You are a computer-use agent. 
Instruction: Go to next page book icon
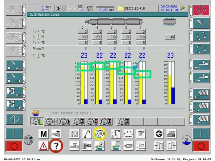tap(171, 146)
